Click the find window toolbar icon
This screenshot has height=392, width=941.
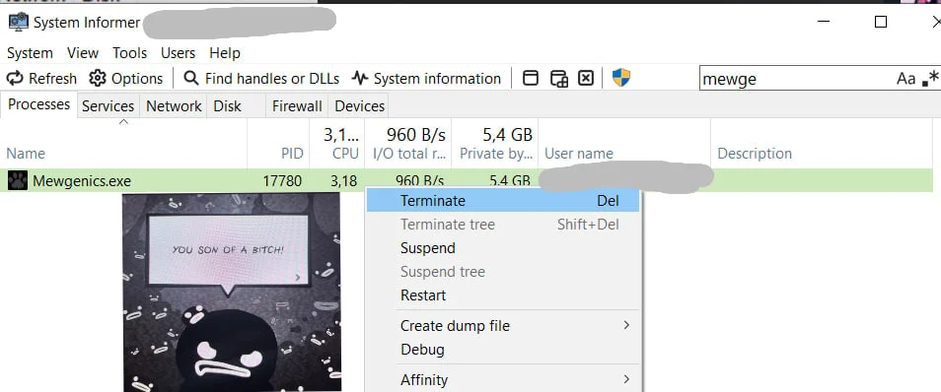click(531, 78)
